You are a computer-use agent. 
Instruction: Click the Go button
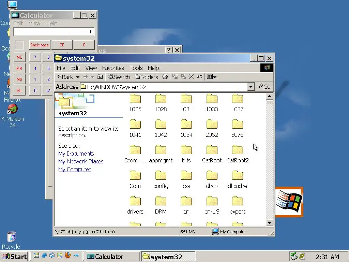[264, 87]
